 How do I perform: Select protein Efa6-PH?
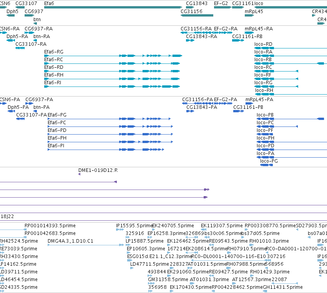tap(110, 142)
